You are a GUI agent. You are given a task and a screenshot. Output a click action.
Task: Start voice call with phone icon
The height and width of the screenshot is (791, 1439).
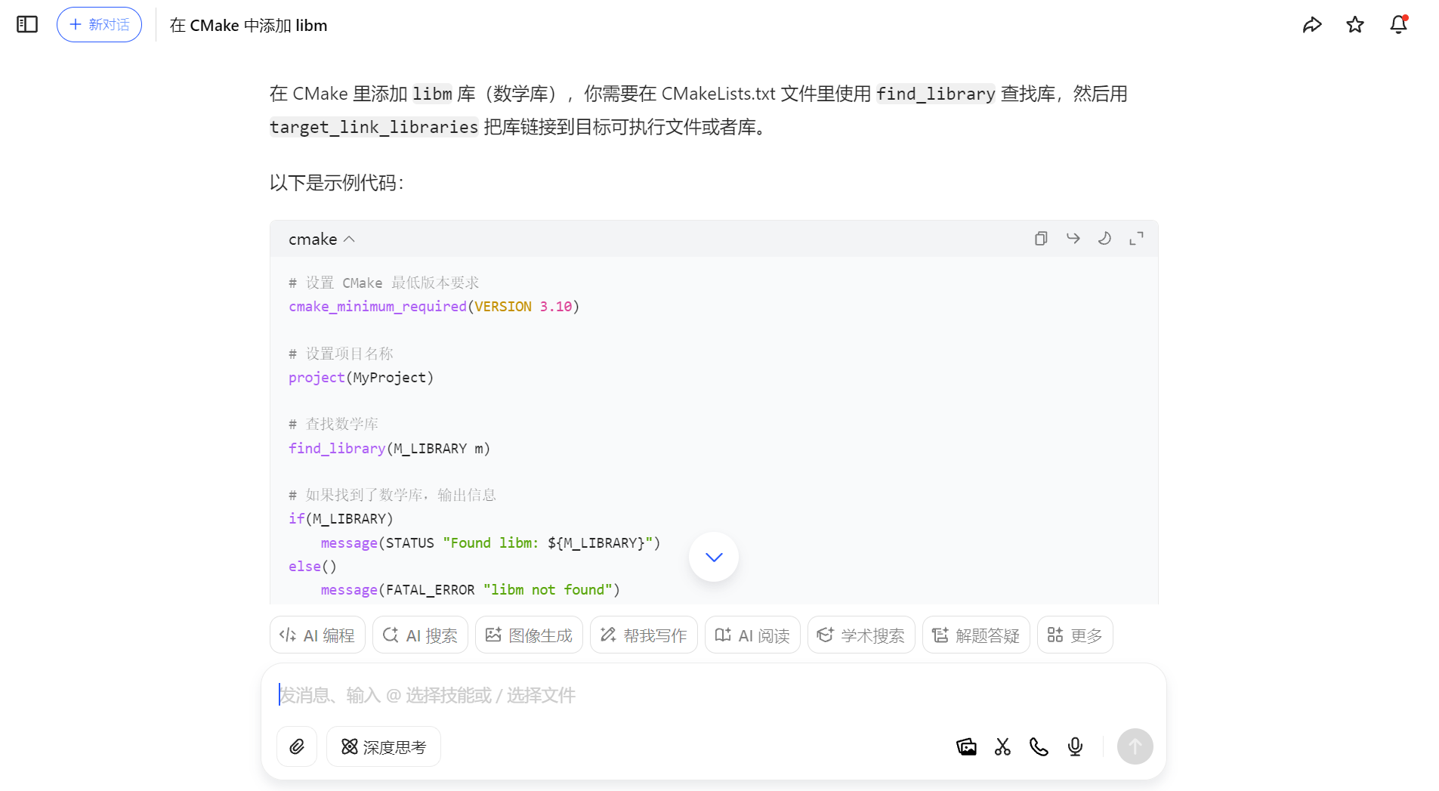[x=1039, y=747]
